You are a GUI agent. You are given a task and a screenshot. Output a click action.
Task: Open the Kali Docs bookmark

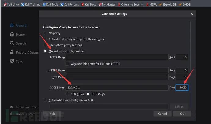tap(89, 5)
